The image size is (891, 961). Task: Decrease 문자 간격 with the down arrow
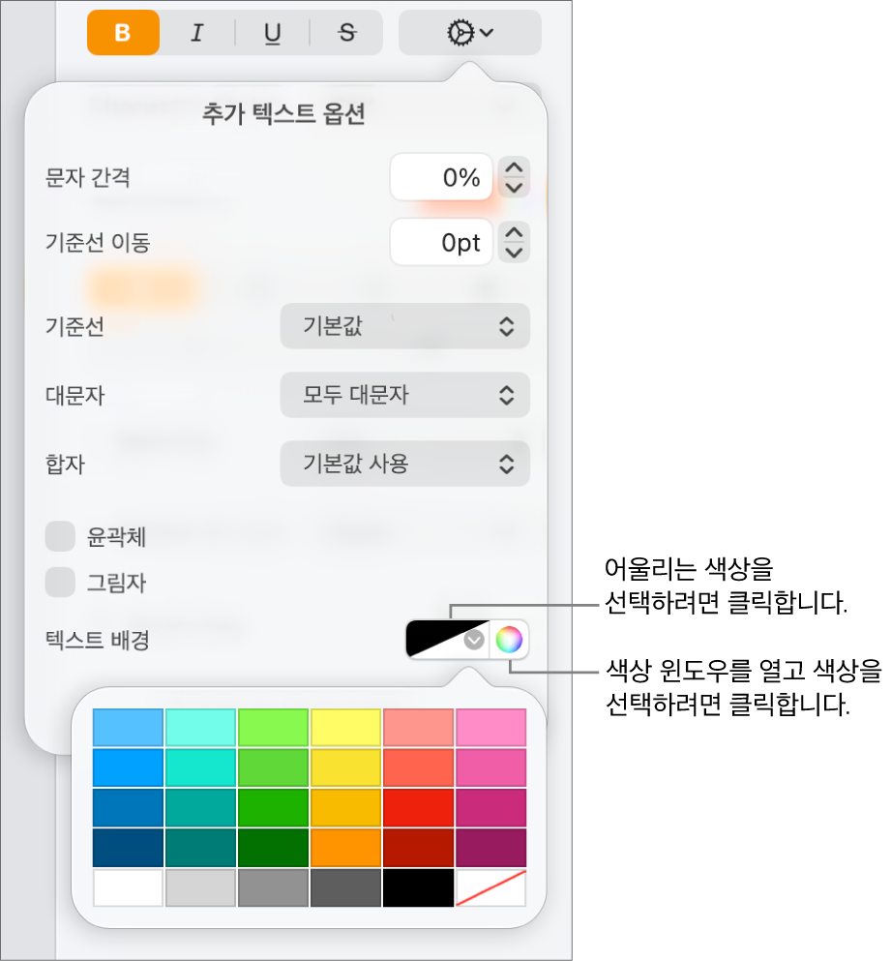click(514, 188)
